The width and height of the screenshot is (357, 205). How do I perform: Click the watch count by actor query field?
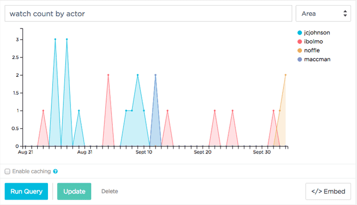(148, 14)
